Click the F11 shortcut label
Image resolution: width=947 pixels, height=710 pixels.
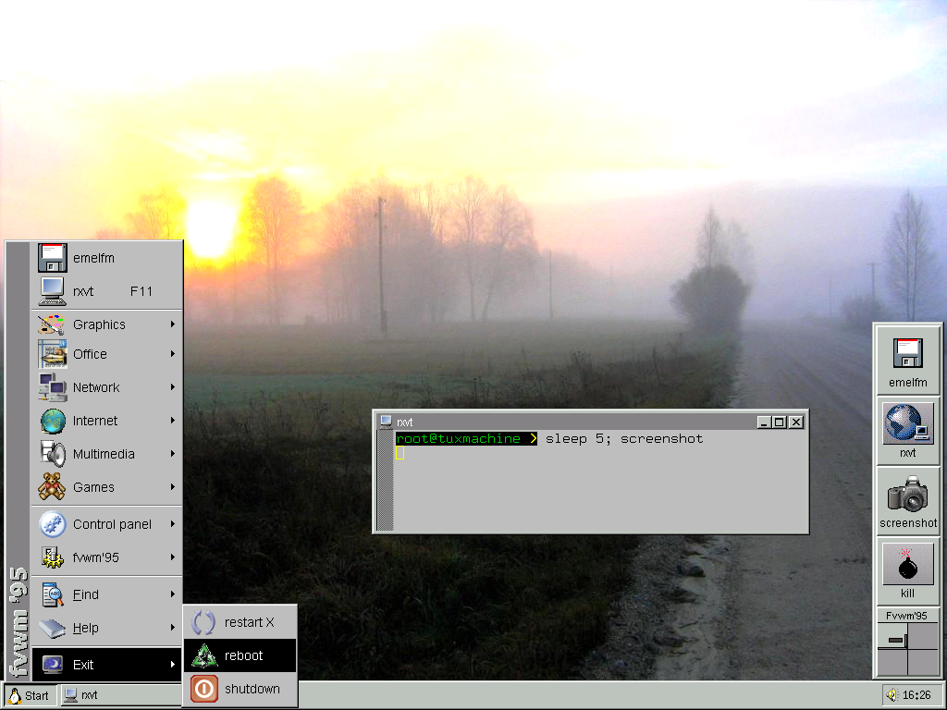[141, 291]
